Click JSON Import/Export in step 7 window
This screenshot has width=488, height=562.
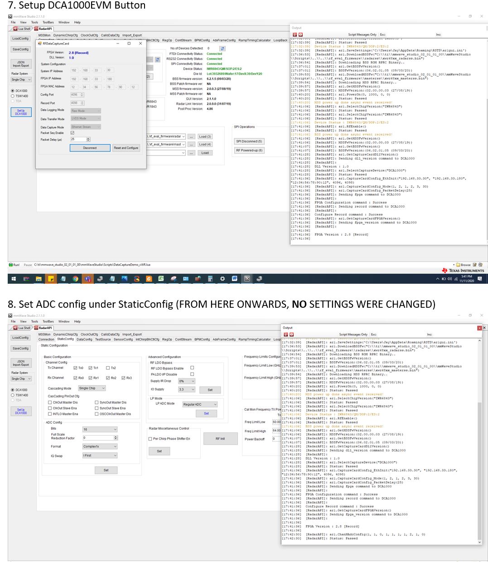[21, 63]
